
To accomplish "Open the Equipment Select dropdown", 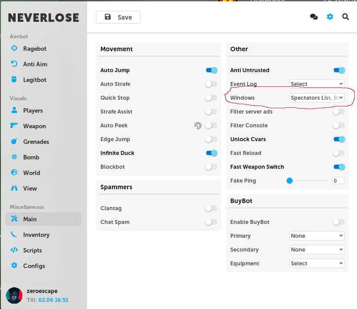I will (317, 263).
